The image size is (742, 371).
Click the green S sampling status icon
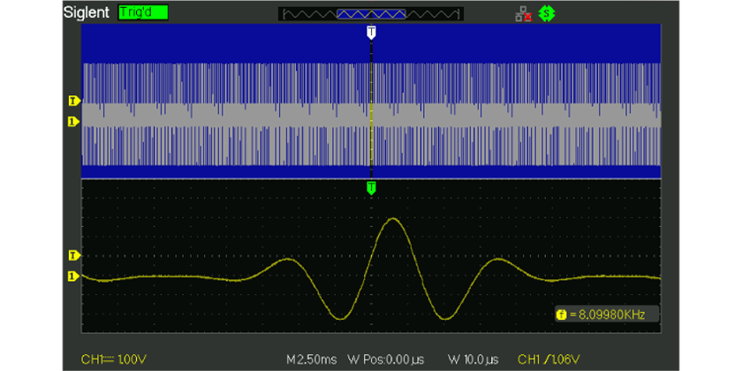[x=546, y=14]
